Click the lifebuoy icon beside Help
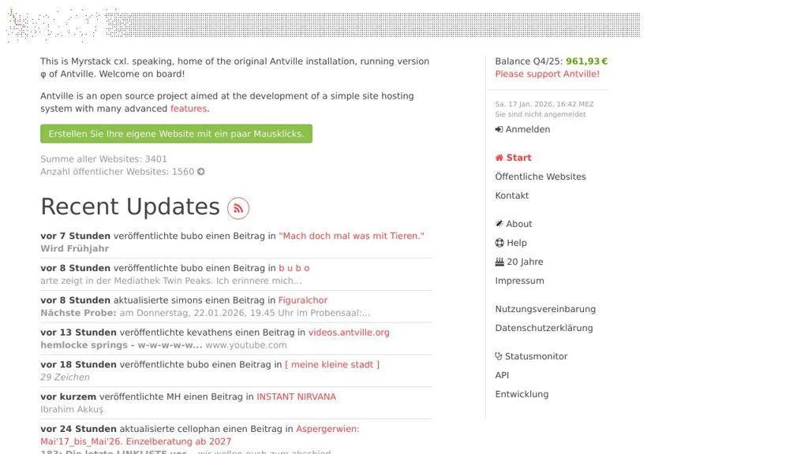 click(x=499, y=243)
